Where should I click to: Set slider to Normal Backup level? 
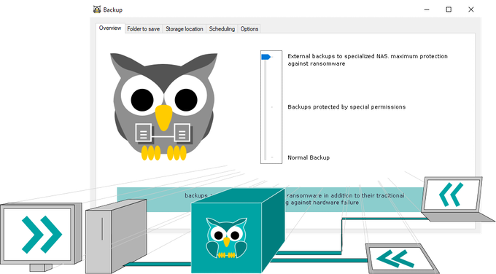click(272, 157)
